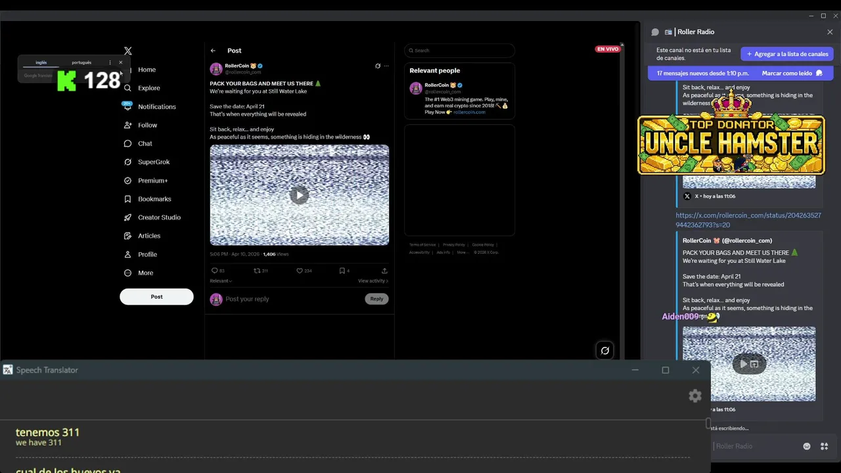Click the RollerCoin avatar on the post
841x473 pixels.
[216, 68]
